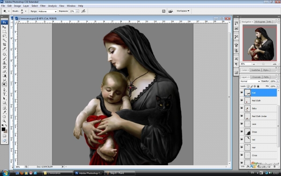Click the Windows Start button
The height and width of the screenshot is (176, 281).
coord(5,173)
